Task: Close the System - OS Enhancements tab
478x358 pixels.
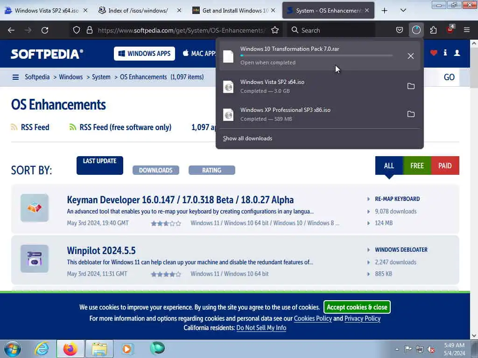Action: point(367,10)
